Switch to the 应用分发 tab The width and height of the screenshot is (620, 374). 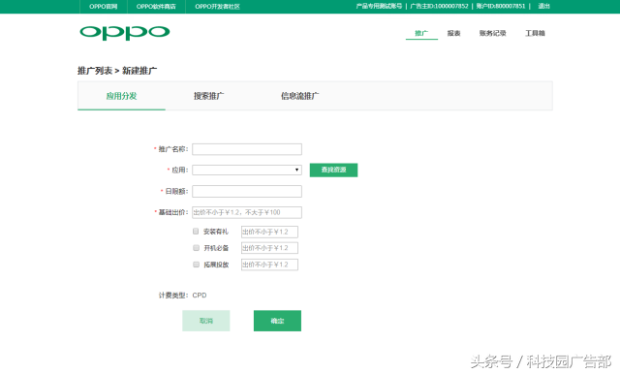point(121,96)
